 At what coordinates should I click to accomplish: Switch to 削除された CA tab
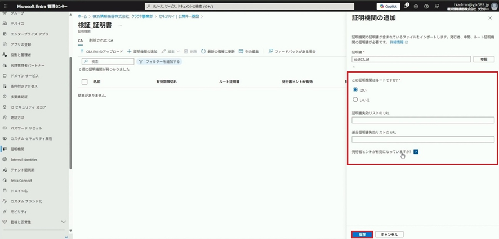(x=101, y=40)
